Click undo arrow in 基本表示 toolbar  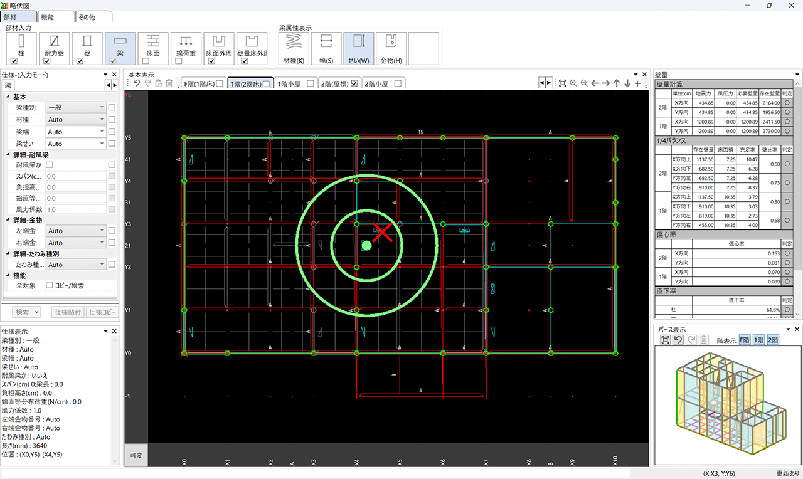click(137, 83)
